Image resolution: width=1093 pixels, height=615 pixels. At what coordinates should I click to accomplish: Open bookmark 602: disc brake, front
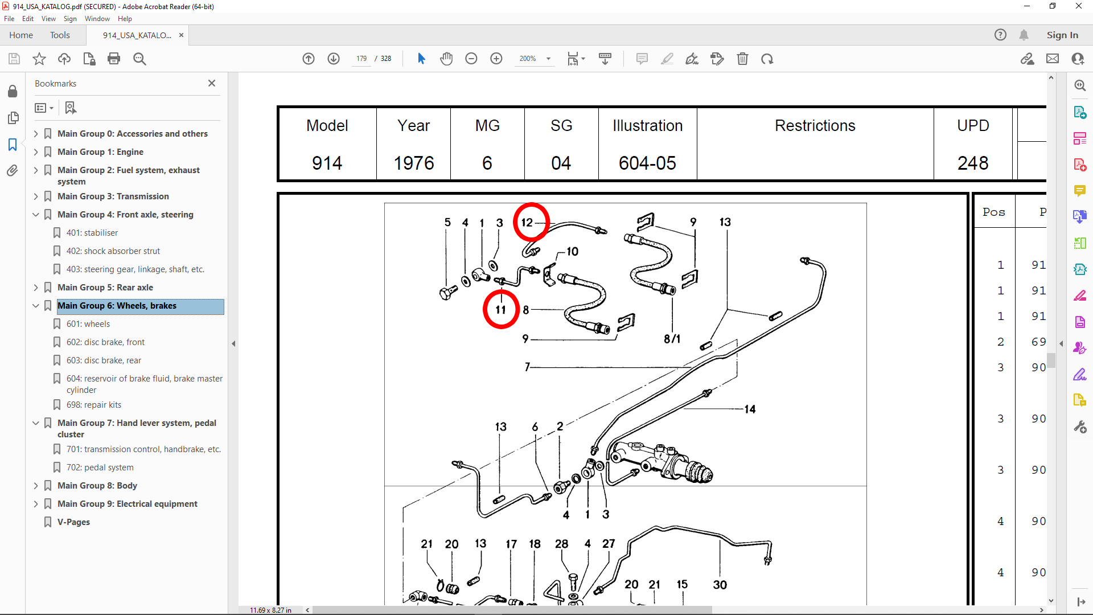coord(105,342)
